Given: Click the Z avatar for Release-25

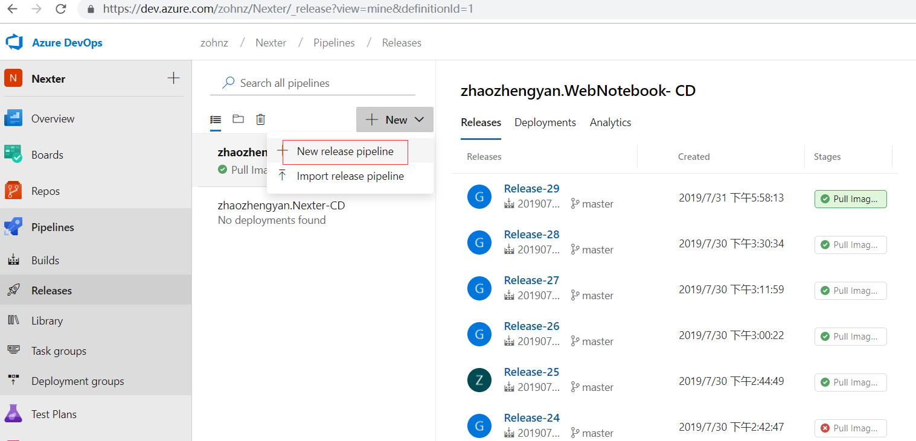Looking at the screenshot, I should coord(479,380).
